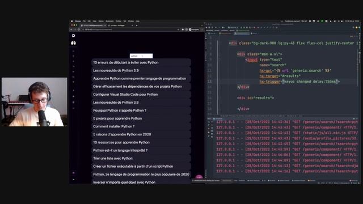Click the div id="results" code line

255,98
